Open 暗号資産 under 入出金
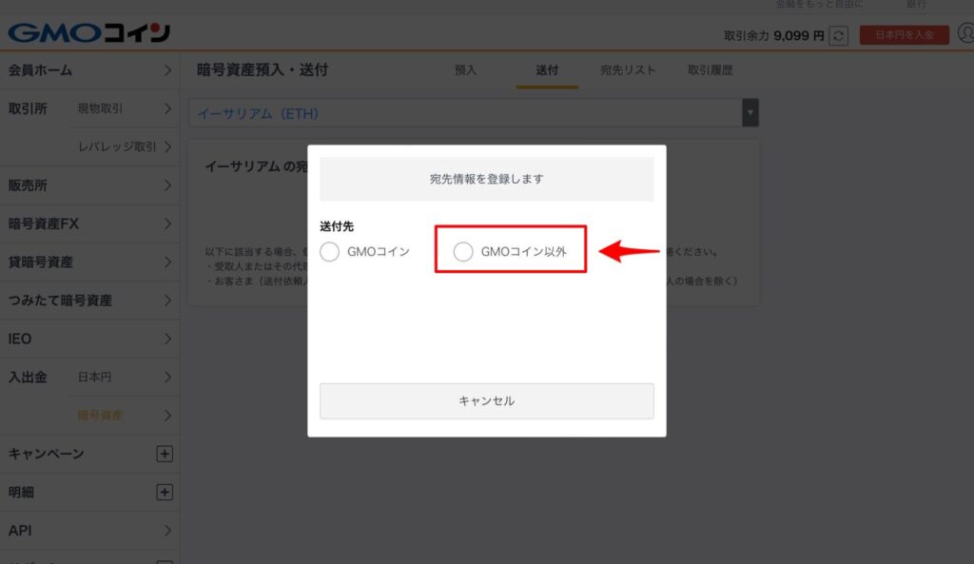974x564 pixels. (99, 415)
